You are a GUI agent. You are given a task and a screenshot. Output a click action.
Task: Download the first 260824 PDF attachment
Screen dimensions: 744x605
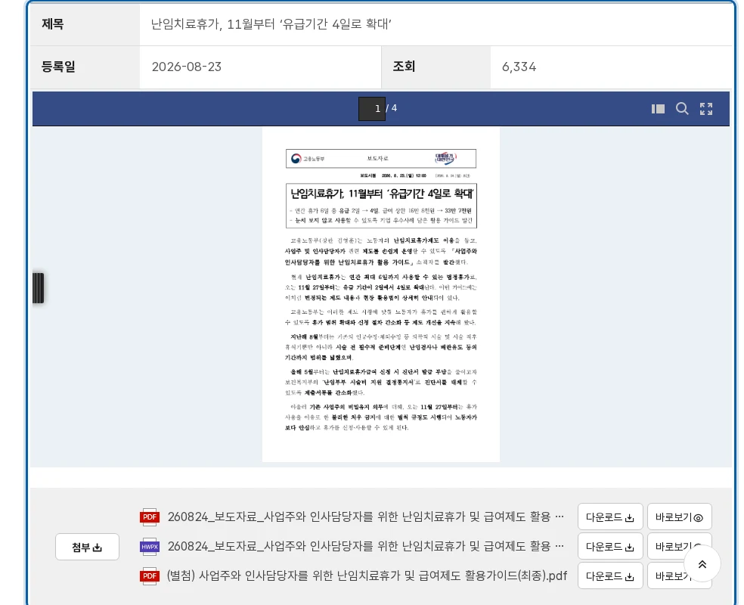click(x=610, y=517)
